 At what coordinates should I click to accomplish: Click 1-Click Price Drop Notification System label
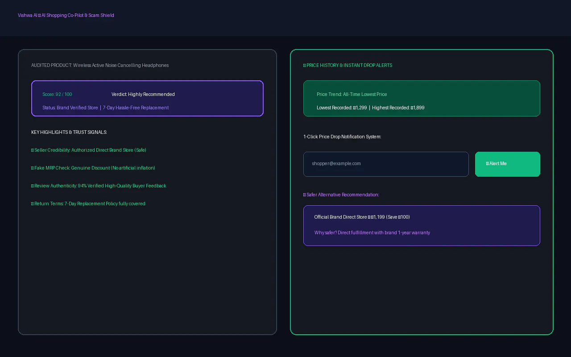coord(342,137)
